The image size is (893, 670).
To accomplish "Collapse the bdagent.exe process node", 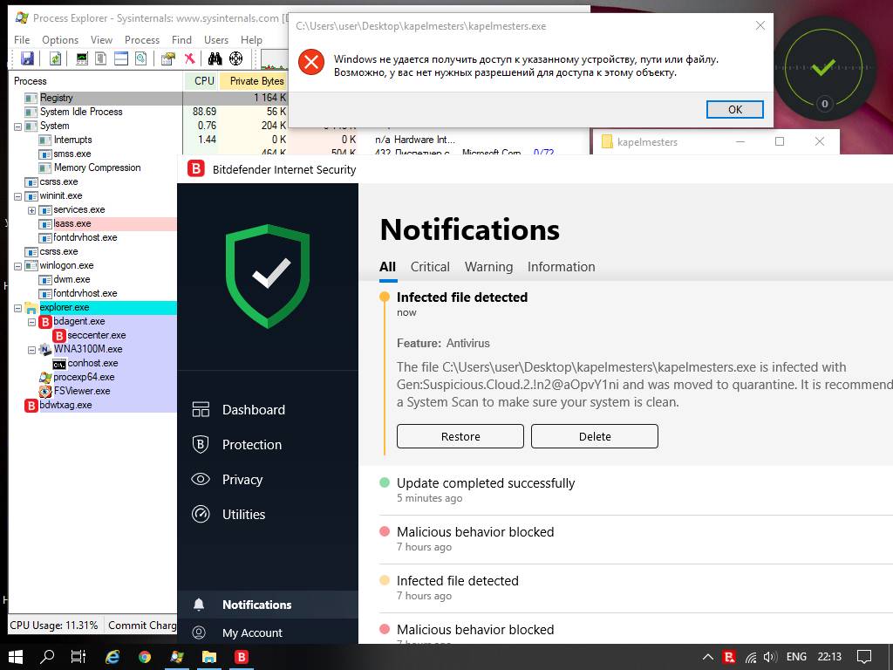I will [x=32, y=322].
